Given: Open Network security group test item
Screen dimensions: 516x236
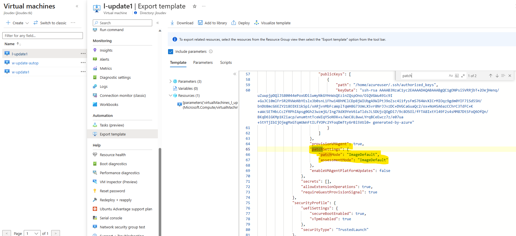Looking at the screenshot, I should 122,227.
